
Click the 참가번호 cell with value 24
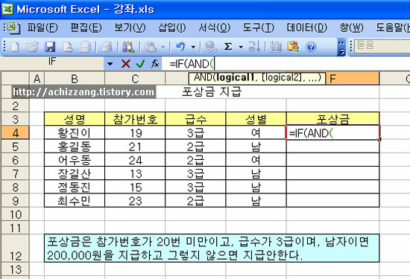[135, 160]
